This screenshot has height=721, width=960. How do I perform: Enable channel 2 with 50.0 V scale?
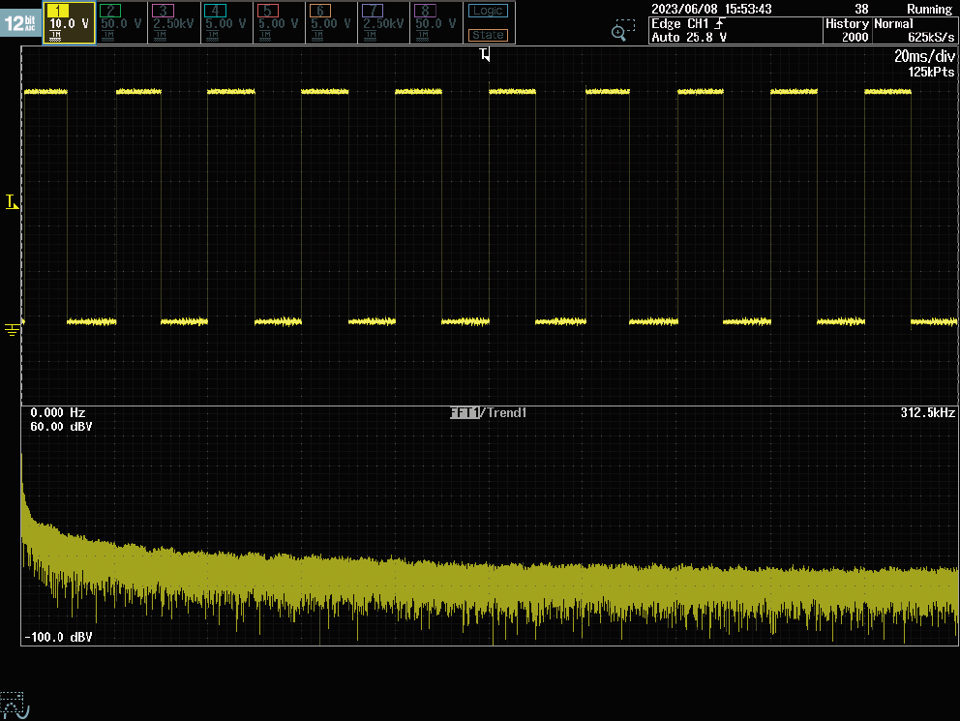121,22
